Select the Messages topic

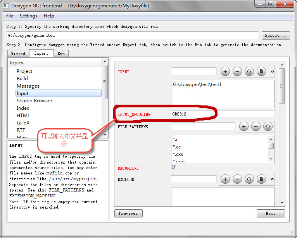28,86
